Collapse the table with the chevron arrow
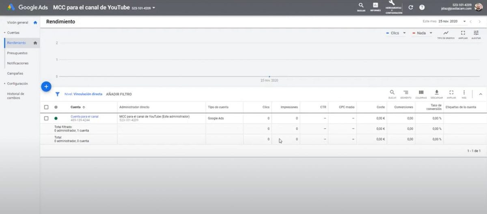The height and width of the screenshot is (214, 487). [481, 94]
